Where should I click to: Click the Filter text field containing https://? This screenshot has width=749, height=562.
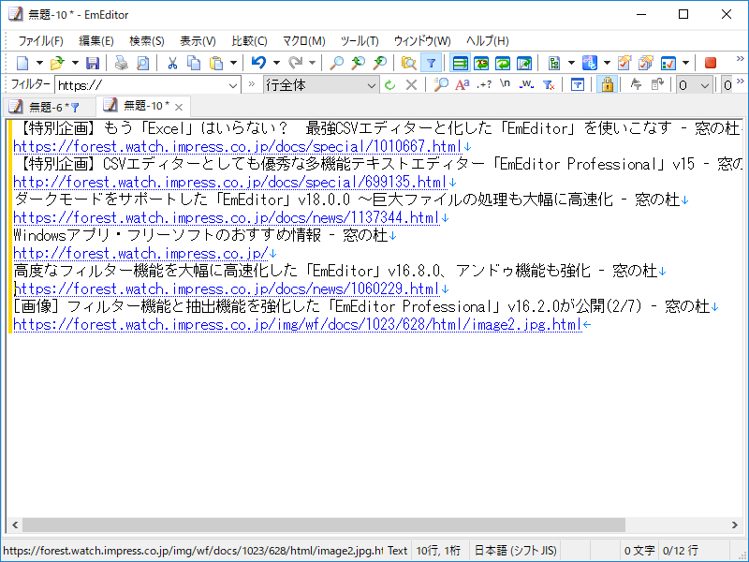click(141, 85)
